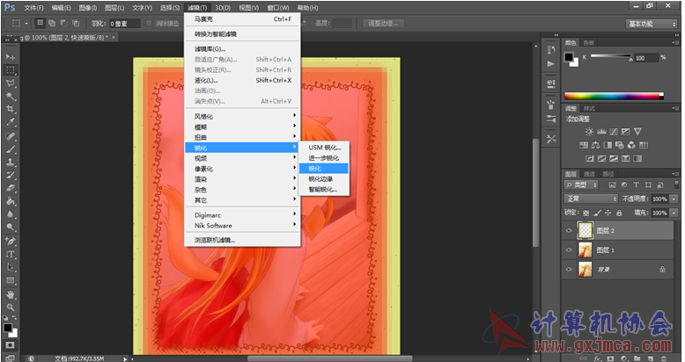The height and width of the screenshot is (362, 685).
Task: Click the K value slider
Action: point(611,56)
